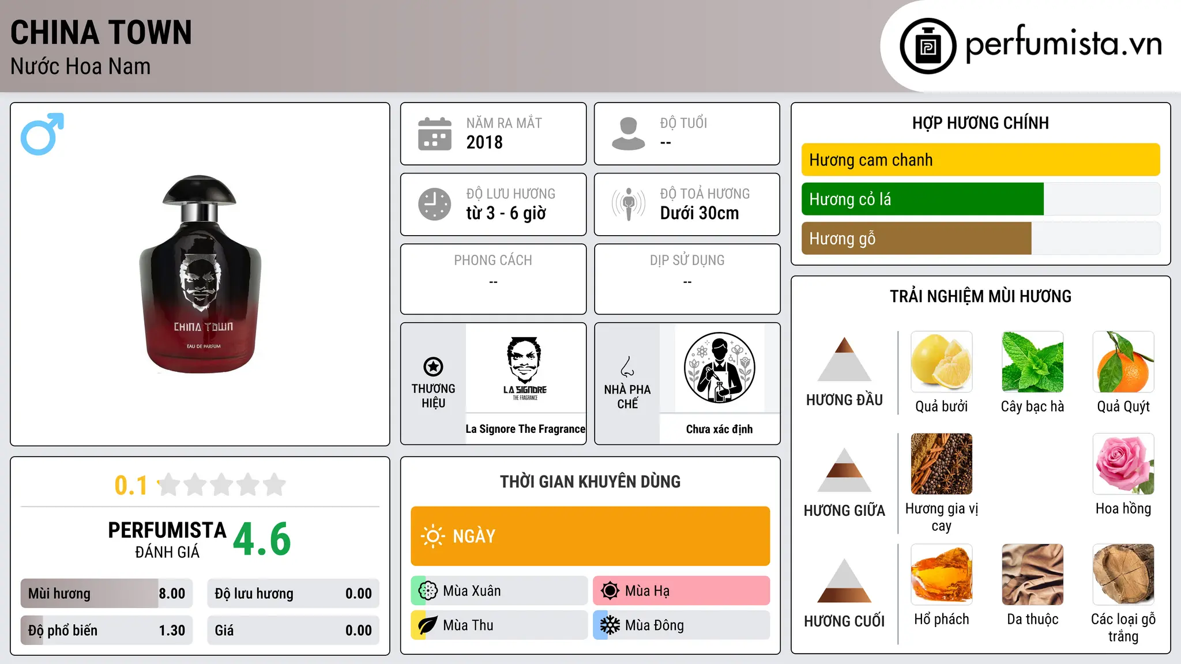Click the sillage icon beside Độ toả hương
This screenshot has width=1181, height=664.
[x=629, y=204]
